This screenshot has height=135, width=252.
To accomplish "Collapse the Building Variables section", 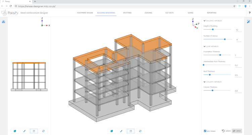I will (x=205, y=21).
